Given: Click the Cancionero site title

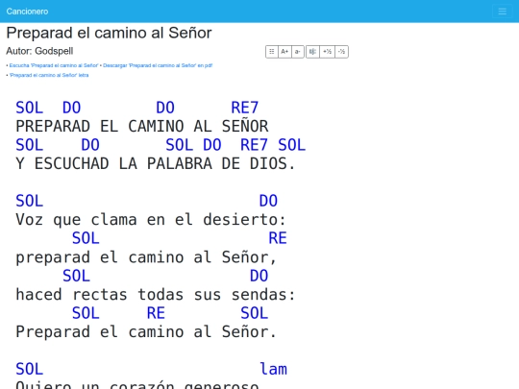Looking at the screenshot, I should point(27,12).
